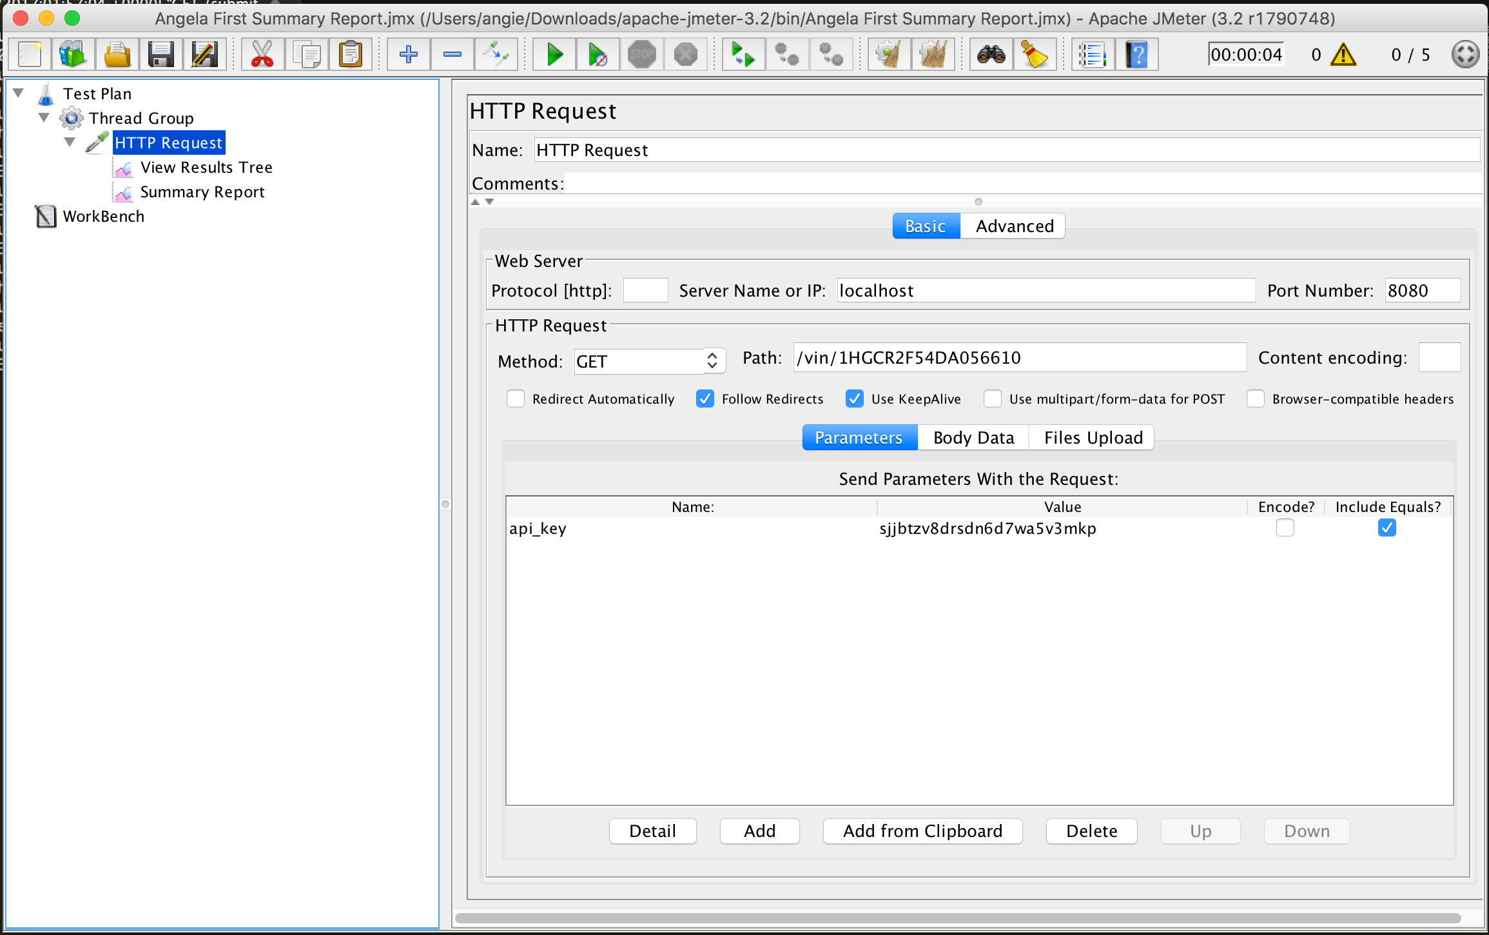Click the Save test plan icon
Screen dimensions: 1489x935
161,54
